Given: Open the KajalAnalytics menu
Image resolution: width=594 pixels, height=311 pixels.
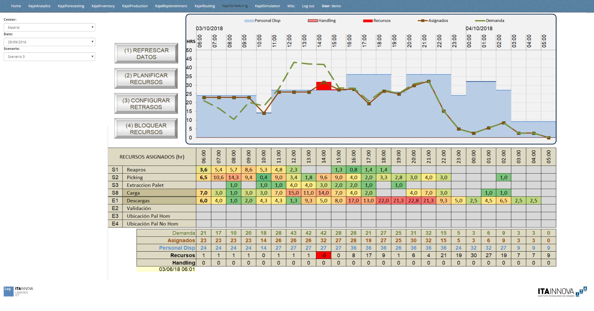Looking at the screenshot, I should (39, 6).
